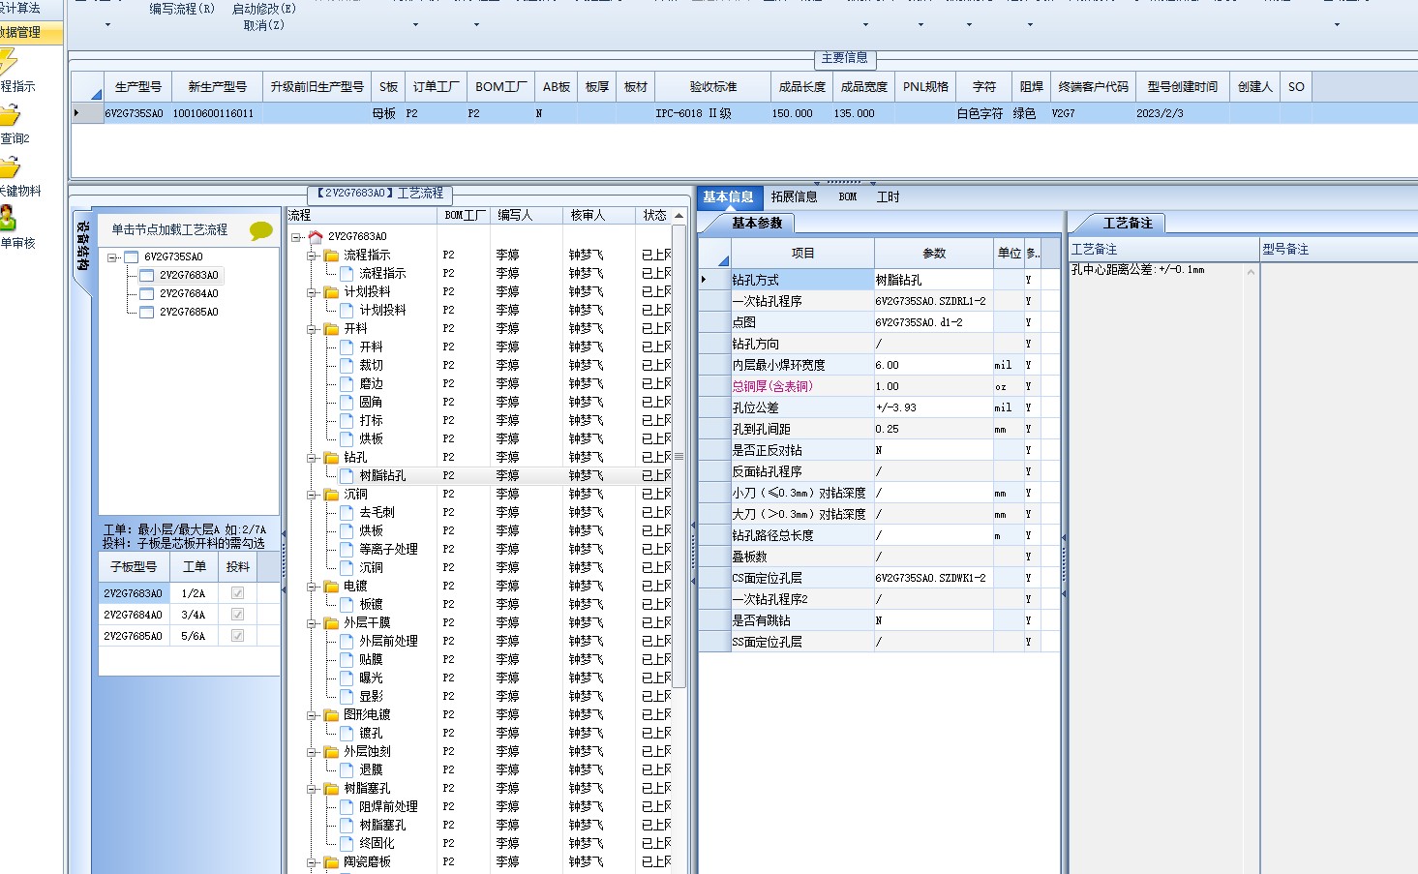Click the 钻孔 folder icon
The width and height of the screenshot is (1418, 874).
(x=331, y=457)
